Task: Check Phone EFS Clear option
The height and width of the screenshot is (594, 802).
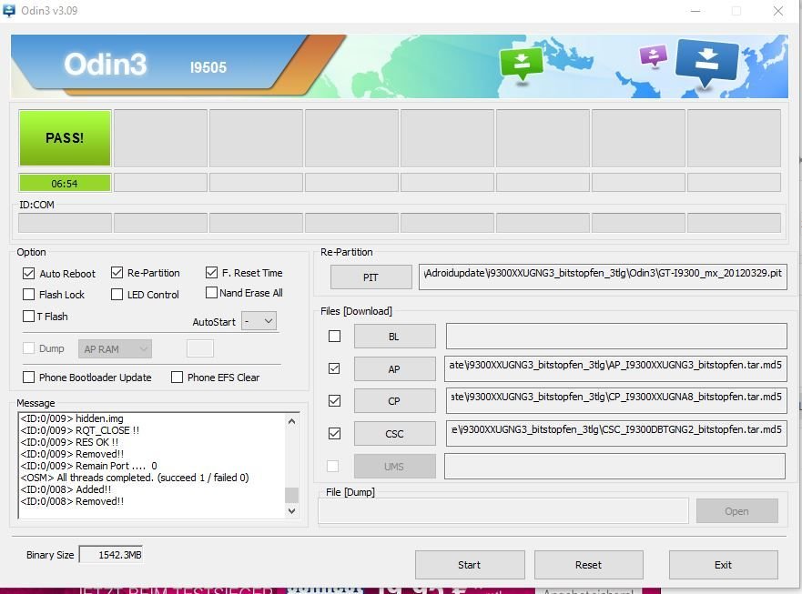Action: coord(177,378)
